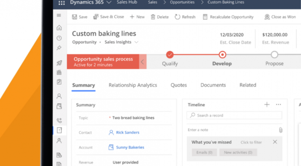Click Sales breadcrumb
Screen dimensions: 301x166
point(153,2)
